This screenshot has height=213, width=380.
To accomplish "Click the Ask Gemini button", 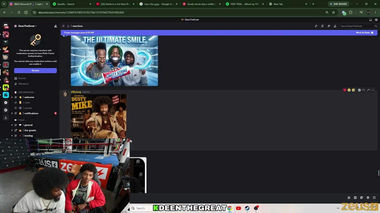I will pos(338,4).
